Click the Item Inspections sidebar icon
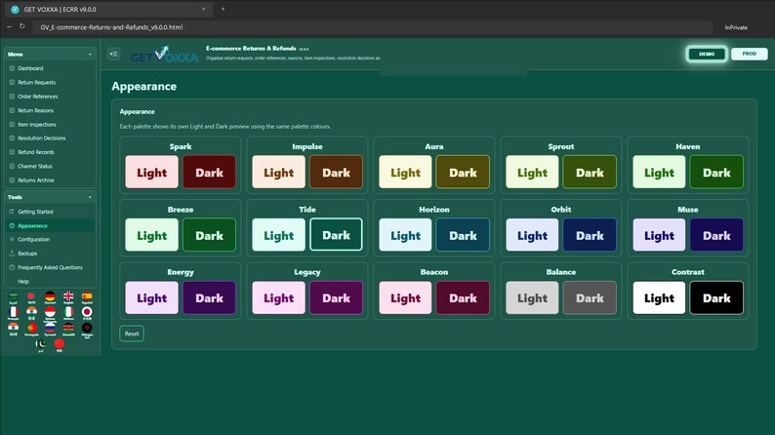The width and height of the screenshot is (775, 435). pos(12,125)
